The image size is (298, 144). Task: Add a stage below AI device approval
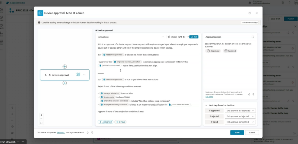tap(65, 83)
